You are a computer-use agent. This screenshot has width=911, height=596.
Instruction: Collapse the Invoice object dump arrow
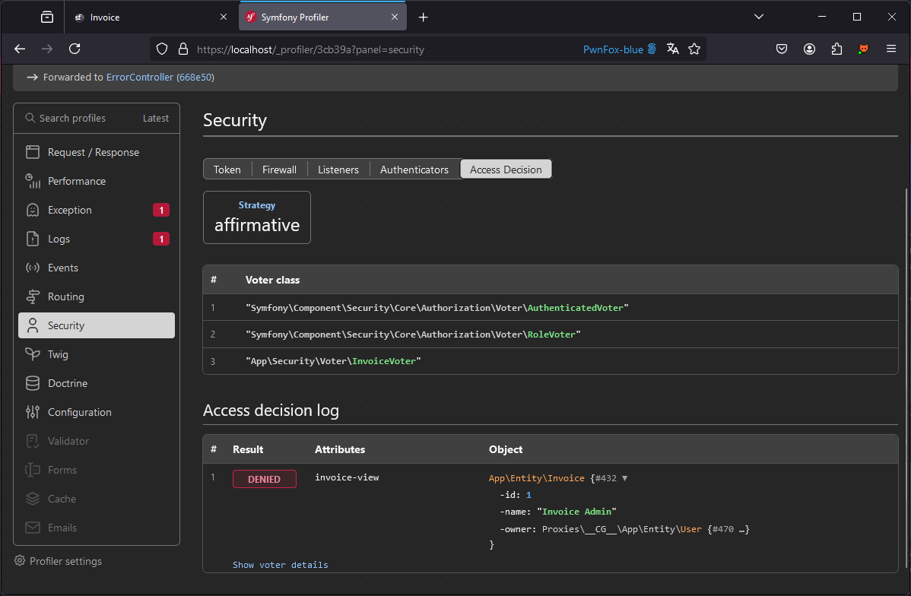[624, 478]
